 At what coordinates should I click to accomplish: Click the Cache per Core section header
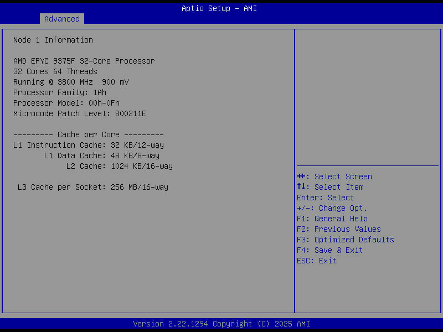click(x=89, y=134)
